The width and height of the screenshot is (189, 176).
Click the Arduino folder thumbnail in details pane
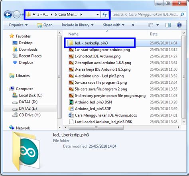[x=26, y=151]
